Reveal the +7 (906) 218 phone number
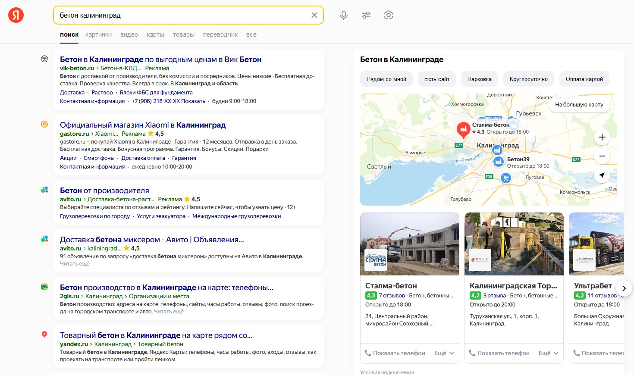This screenshot has height=375, width=634. [x=168, y=101]
